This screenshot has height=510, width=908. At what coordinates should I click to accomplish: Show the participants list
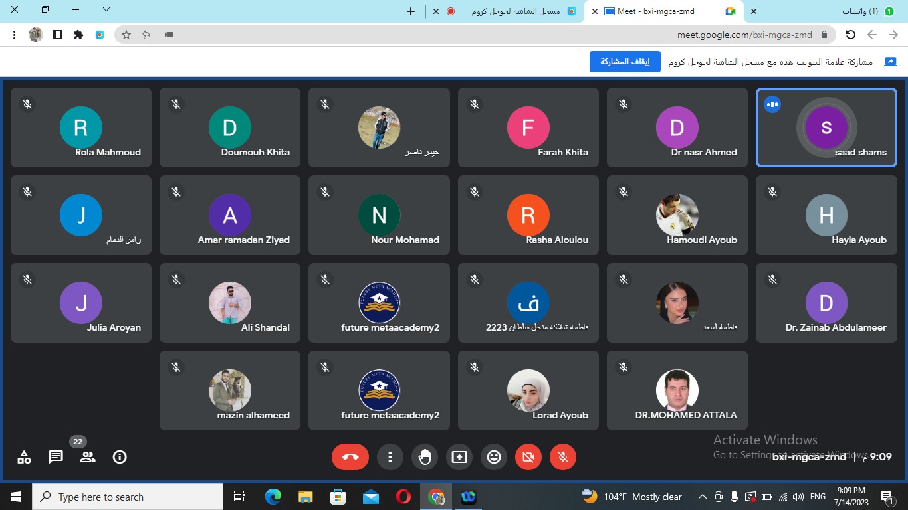[x=88, y=457]
